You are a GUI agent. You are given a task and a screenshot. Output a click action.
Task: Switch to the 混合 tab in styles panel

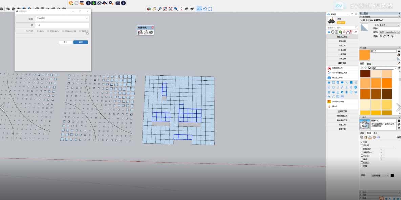(375, 133)
